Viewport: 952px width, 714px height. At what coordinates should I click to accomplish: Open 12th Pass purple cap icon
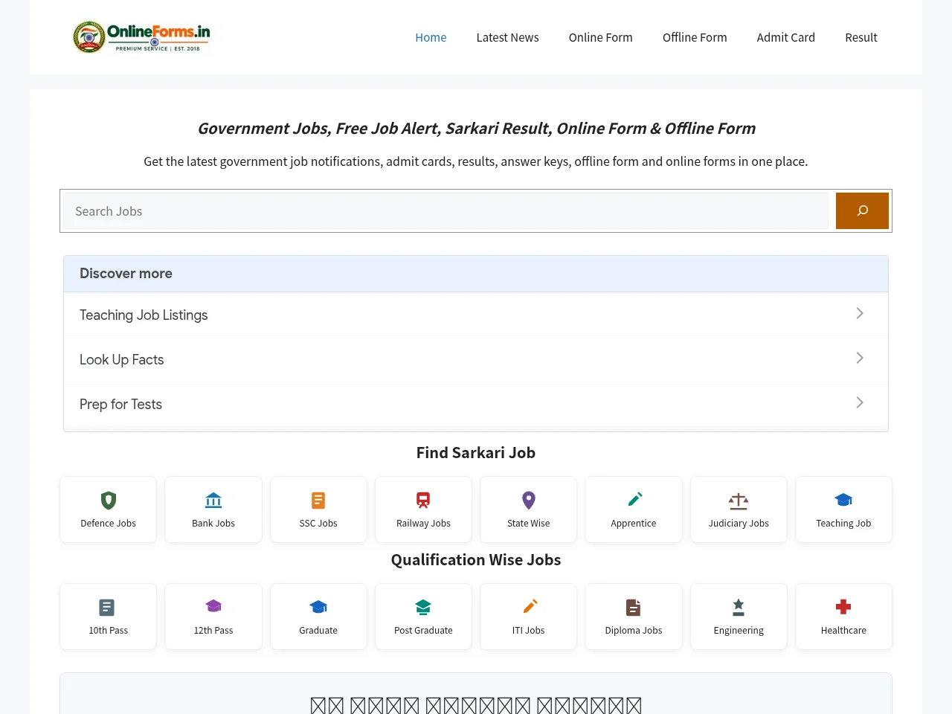(213, 606)
